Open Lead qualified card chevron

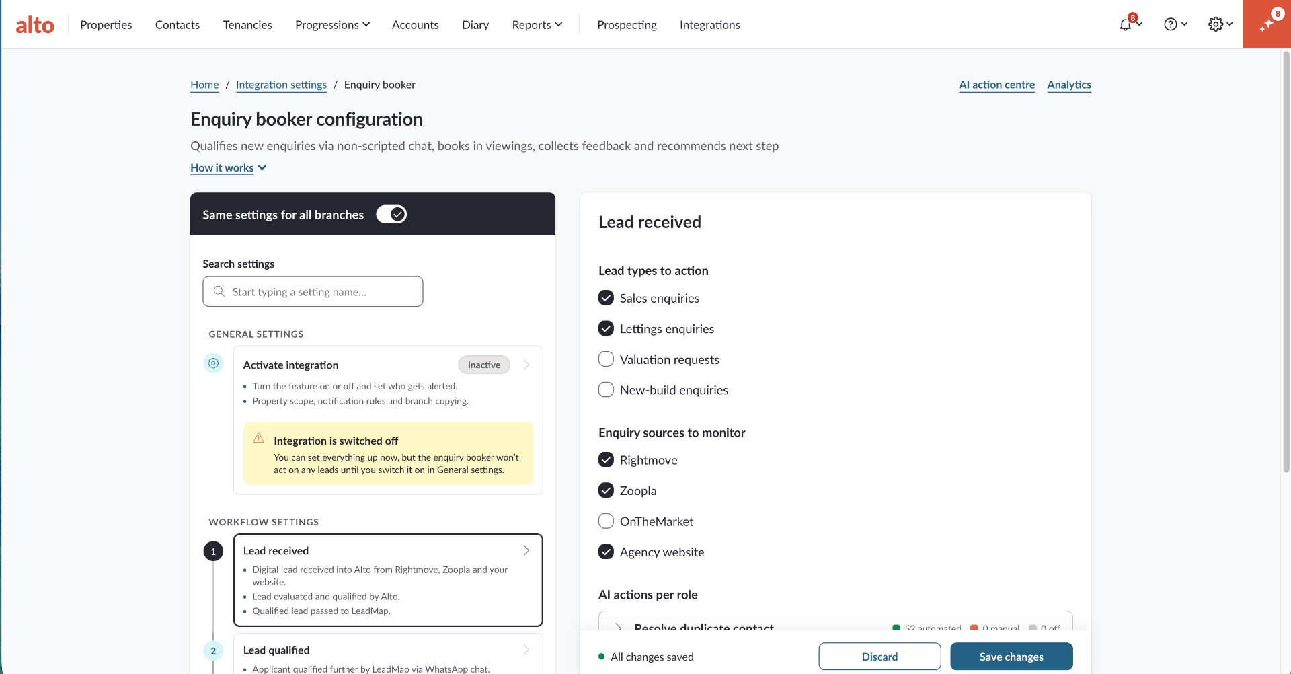coord(526,650)
